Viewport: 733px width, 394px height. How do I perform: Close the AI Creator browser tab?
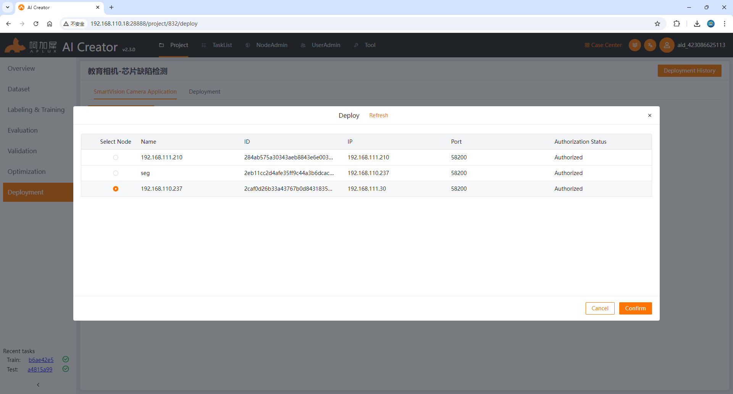coord(98,7)
